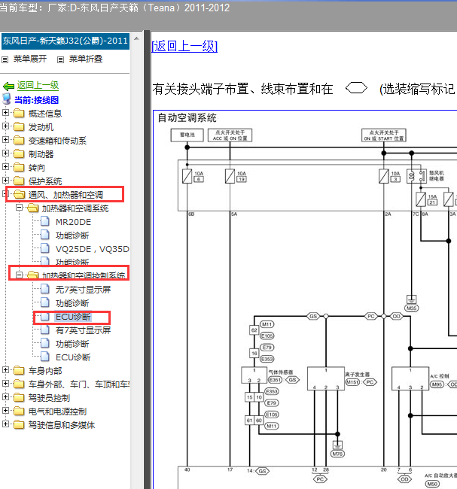The image size is (457, 489).
Task: Click the M76 ground connector label
Action: (x=337, y=454)
